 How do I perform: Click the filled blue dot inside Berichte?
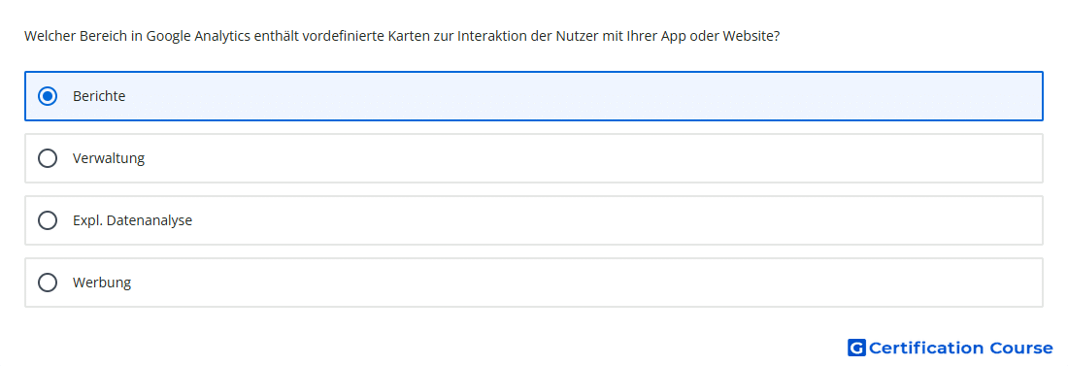(47, 96)
